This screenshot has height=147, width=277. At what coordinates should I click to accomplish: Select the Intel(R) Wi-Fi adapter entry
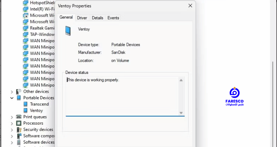(x=42, y=9)
